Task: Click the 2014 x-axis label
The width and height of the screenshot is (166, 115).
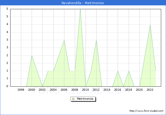Action: (107, 90)
